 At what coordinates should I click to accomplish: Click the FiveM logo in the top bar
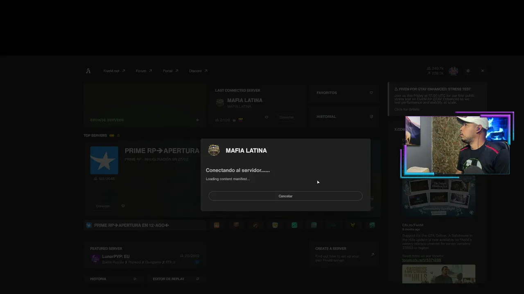(88, 71)
